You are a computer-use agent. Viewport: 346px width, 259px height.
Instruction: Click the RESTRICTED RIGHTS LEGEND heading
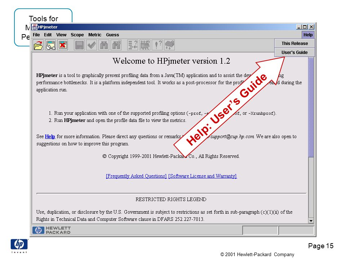171,199
